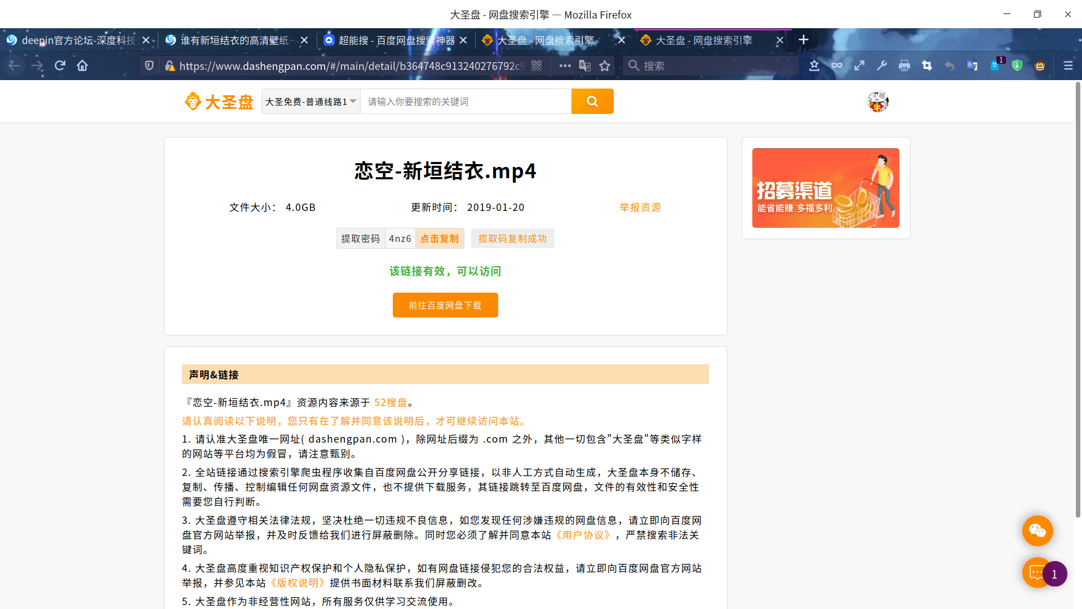Click 前往百度网盘下载 button
The height and width of the screenshot is (609, 1082).
(x=445, y=305)
